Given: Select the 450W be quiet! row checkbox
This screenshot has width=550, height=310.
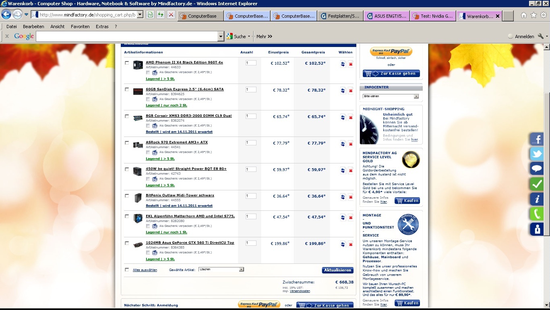Looking at the screenshot, I should pos(127,169).
